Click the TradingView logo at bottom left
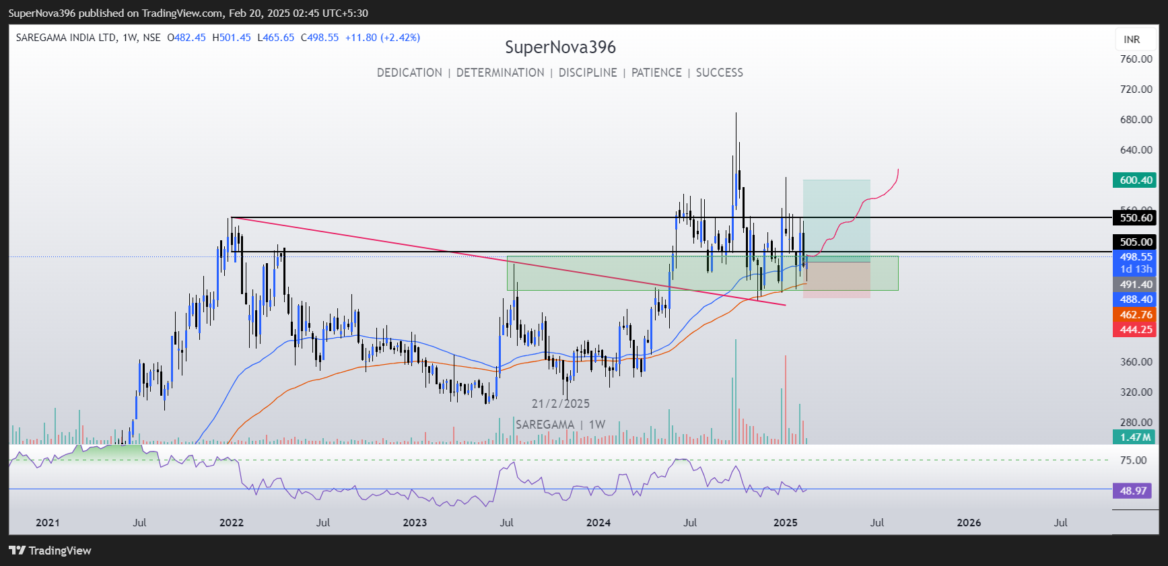Screen dimensions: 1168x566 (50, 551)
